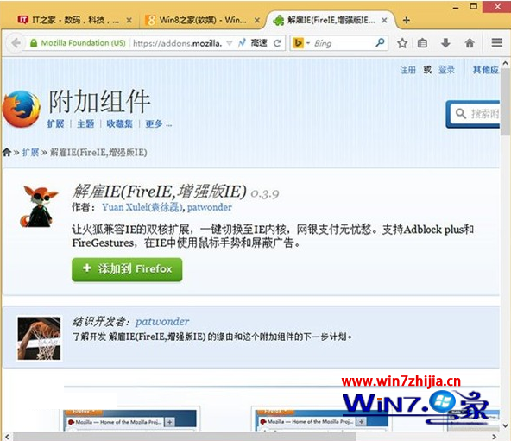Viewport: 511px width, 441px height.
Task: Click the version number 0.3.9 text
Action: point(265,194)
